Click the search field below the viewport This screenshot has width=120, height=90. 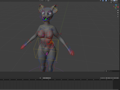click(x=113, y=71)
